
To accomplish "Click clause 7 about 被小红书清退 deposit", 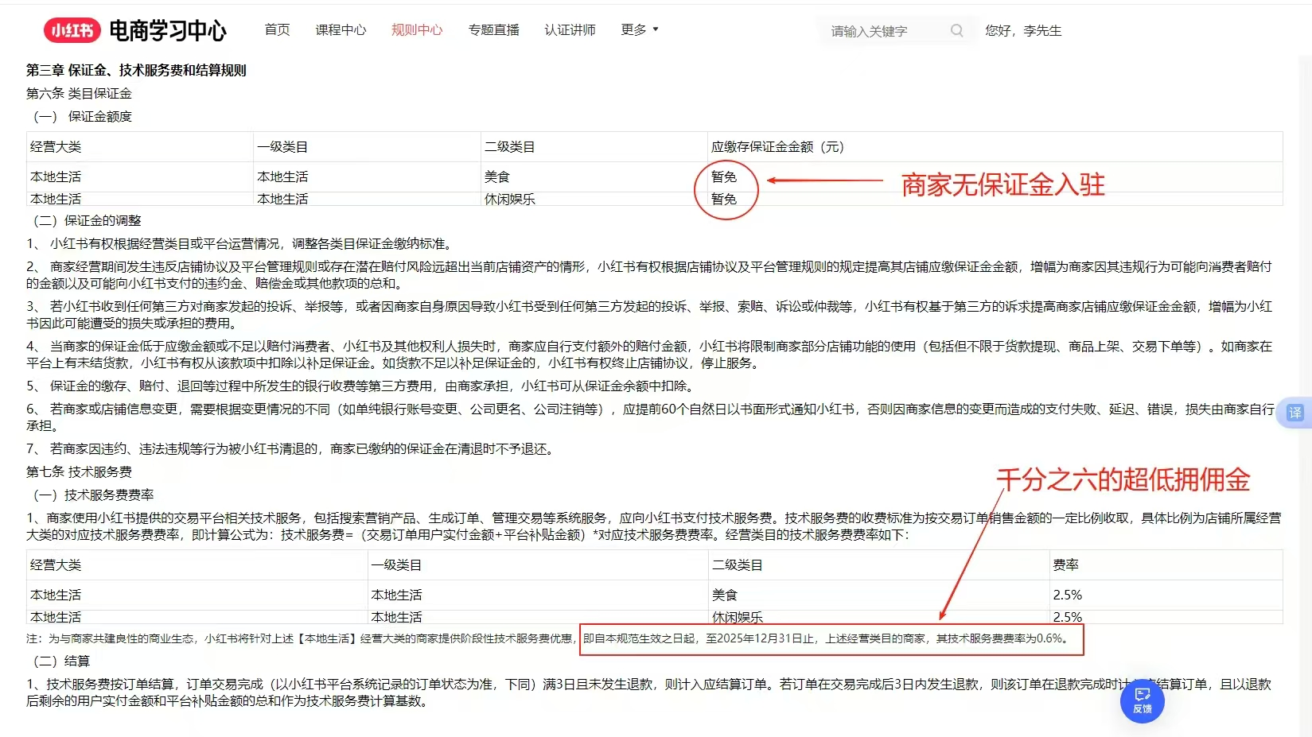I will point(291,448).
